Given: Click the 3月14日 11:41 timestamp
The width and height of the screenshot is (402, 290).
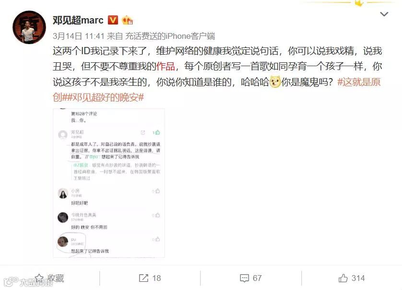Looking at the screenshot, I should pos(79,36).
